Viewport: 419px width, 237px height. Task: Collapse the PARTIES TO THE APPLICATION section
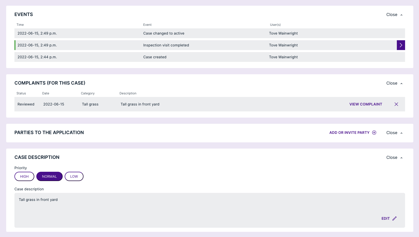click(x=392, y=133)
